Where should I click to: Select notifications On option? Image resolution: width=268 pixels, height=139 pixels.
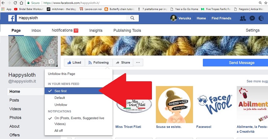pos(79,121)
